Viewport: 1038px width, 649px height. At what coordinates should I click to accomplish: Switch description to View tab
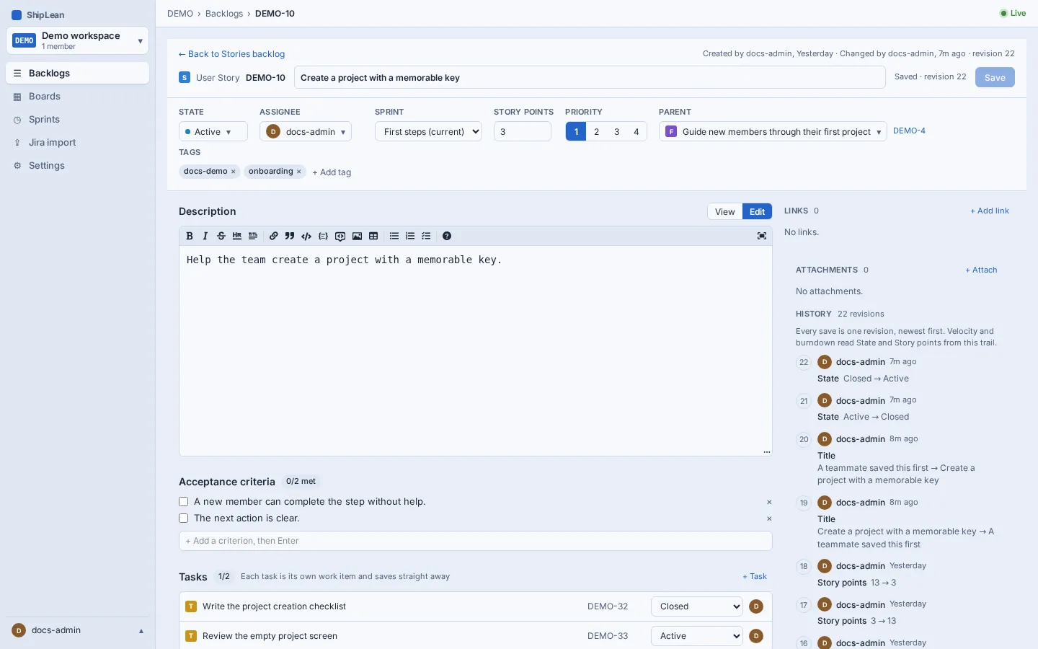point(725,211)
